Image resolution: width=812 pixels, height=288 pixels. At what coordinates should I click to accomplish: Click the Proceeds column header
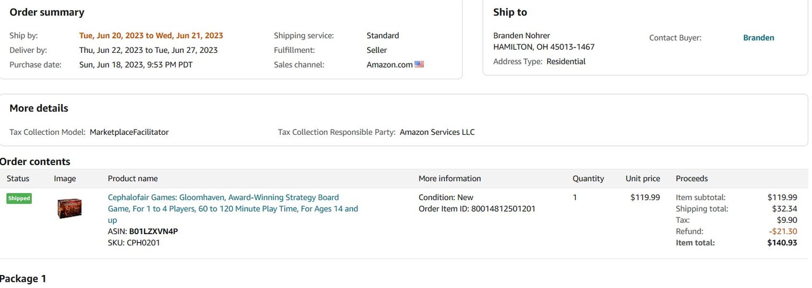692,179
